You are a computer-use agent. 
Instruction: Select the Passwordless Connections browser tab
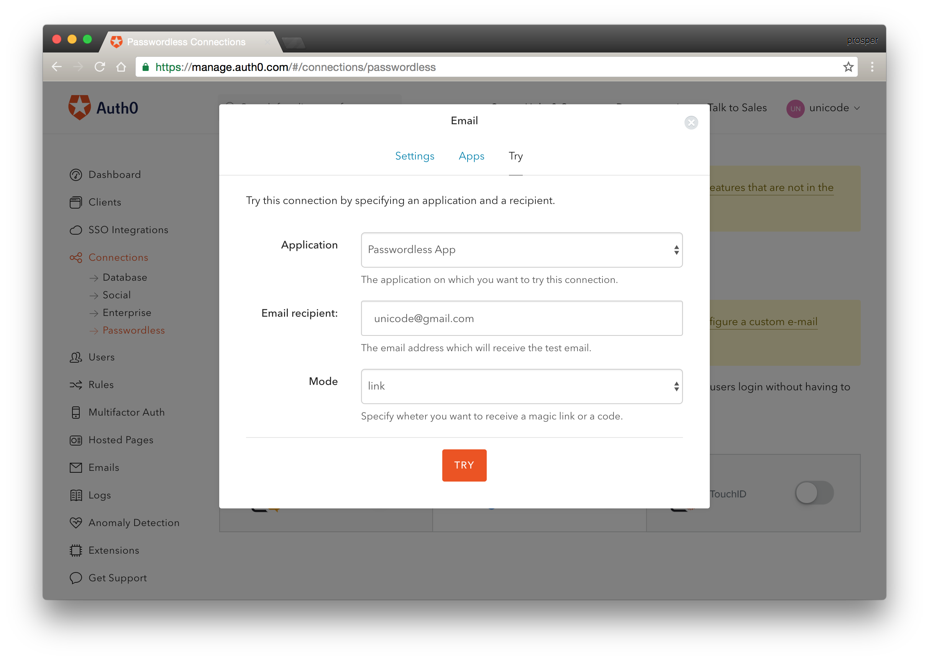click(x=191, y=41)
